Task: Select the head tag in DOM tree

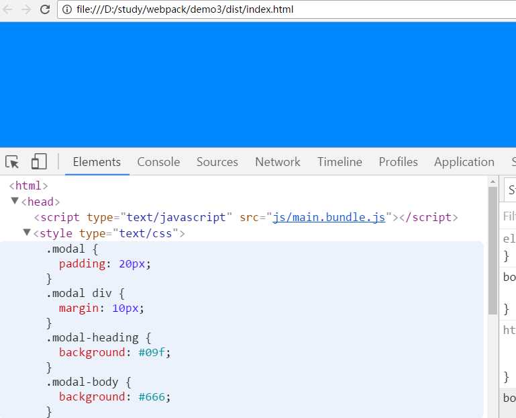Action: click(40, 202)
